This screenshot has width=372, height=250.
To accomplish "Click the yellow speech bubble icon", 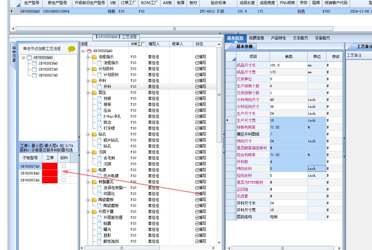I will coord(71,49).
